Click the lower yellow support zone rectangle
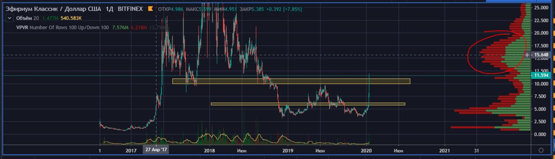Viewport: 555px width, 159px height. [x=308, y=104]
